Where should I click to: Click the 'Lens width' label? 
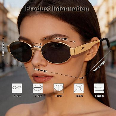click(x=61, y=38)
